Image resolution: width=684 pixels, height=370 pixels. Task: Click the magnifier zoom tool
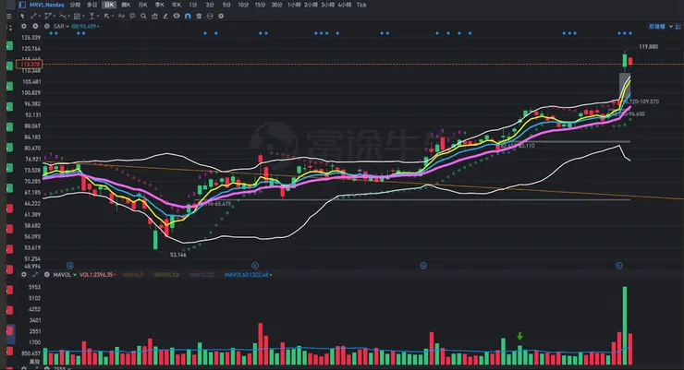click(143, 16)
